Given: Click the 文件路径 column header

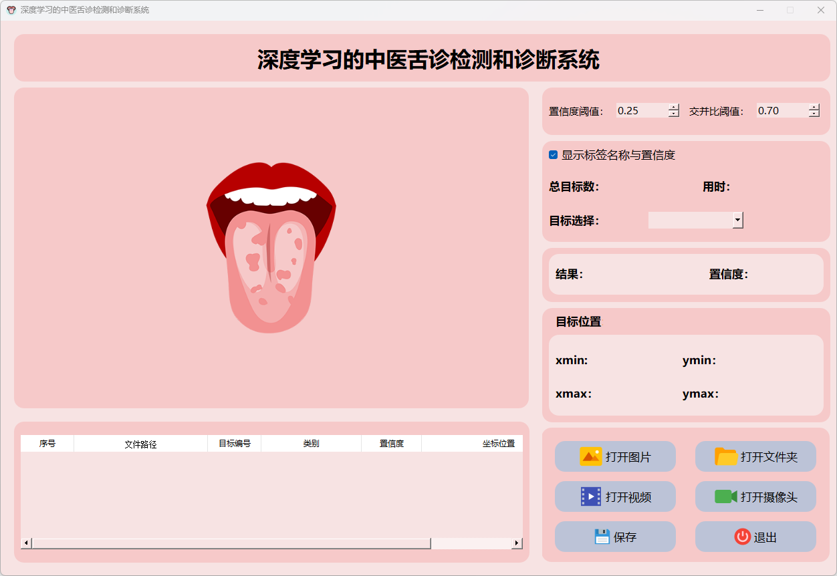Looking at the screenshot, I should pos(140,444).
